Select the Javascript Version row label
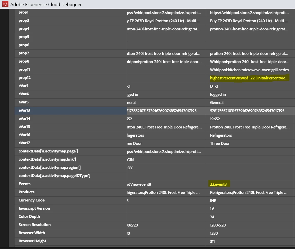The width and height of the screenshot is (295, 249). click(34, 208)
